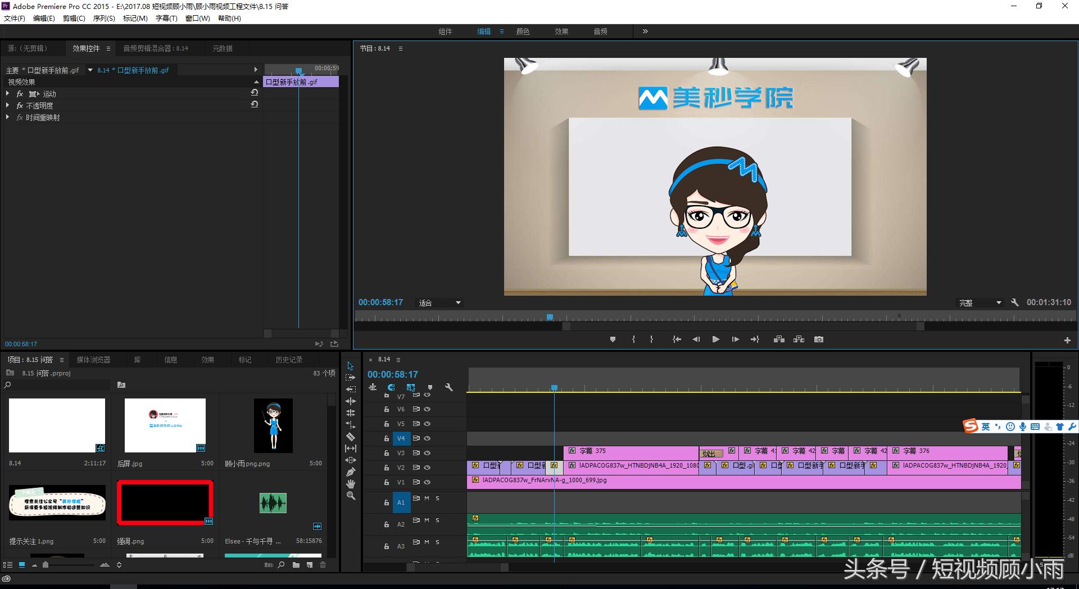Select the Pen tool in the toolbar
1079x589 pixels.
click(x=351, y=472)
